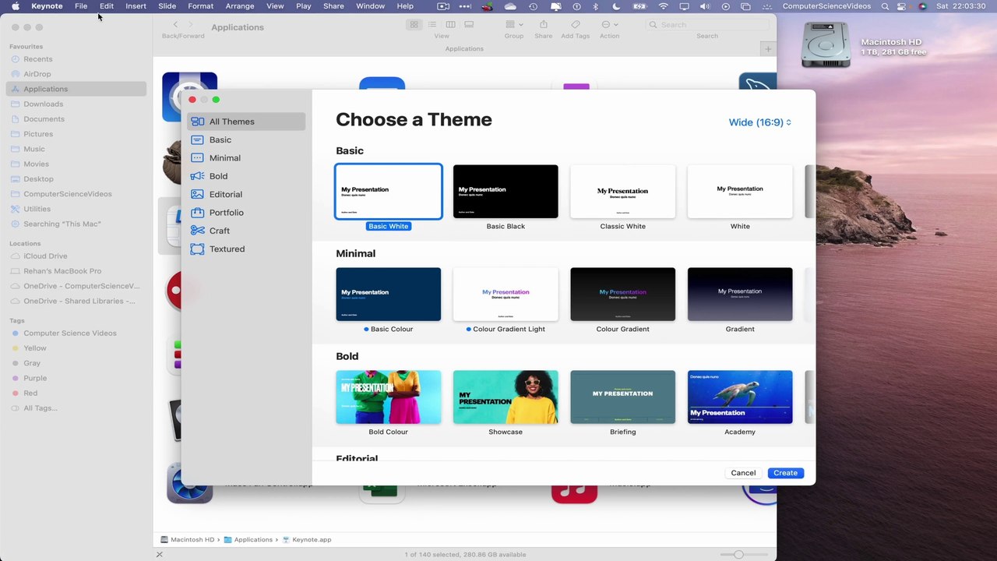Click the Finder Search field
The height and width of the screenshot is (561, 997).
click(707, 25)
